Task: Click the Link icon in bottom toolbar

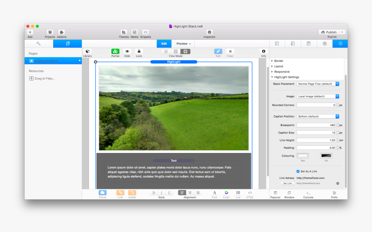Action: [120, 193]
